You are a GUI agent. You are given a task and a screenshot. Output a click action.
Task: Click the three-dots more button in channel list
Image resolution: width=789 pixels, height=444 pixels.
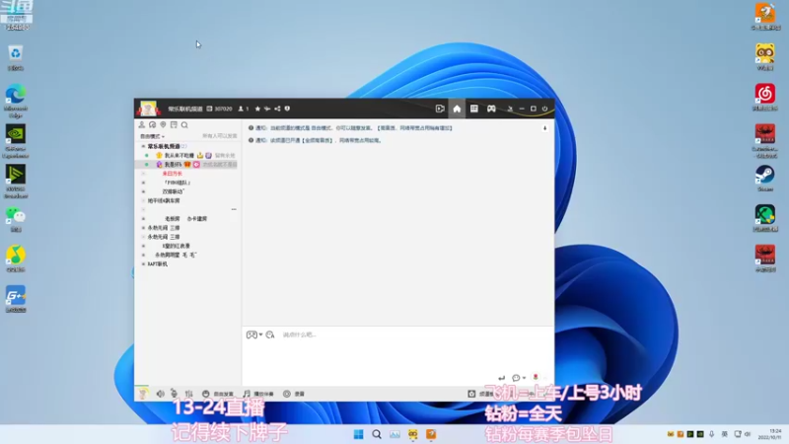(234, 209)
